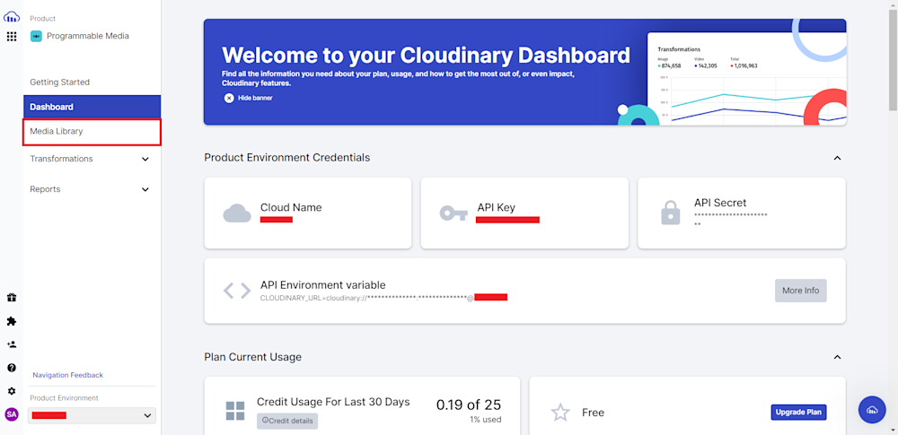Image resolution: width=898 pixels, height=435 pixels.
Task: Open the Navigation Feedback link
Action: pyautogui.click(x=67, y=376)
